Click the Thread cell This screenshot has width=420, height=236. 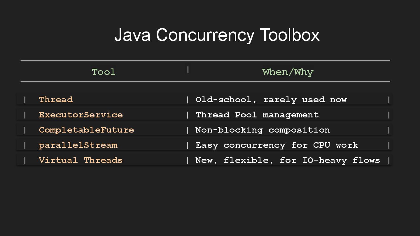tap(56, 100)
